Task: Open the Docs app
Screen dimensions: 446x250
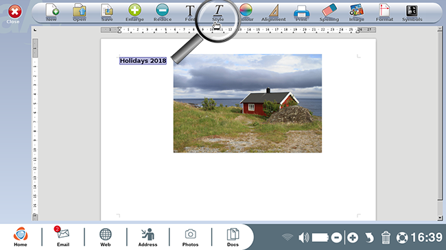Action: tap(233, 237)
